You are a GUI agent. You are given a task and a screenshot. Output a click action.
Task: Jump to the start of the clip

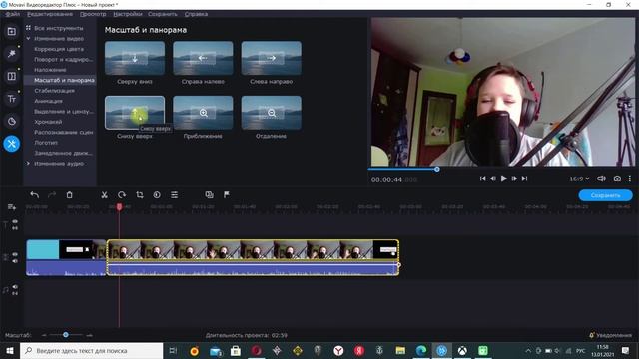pos(482,179)
